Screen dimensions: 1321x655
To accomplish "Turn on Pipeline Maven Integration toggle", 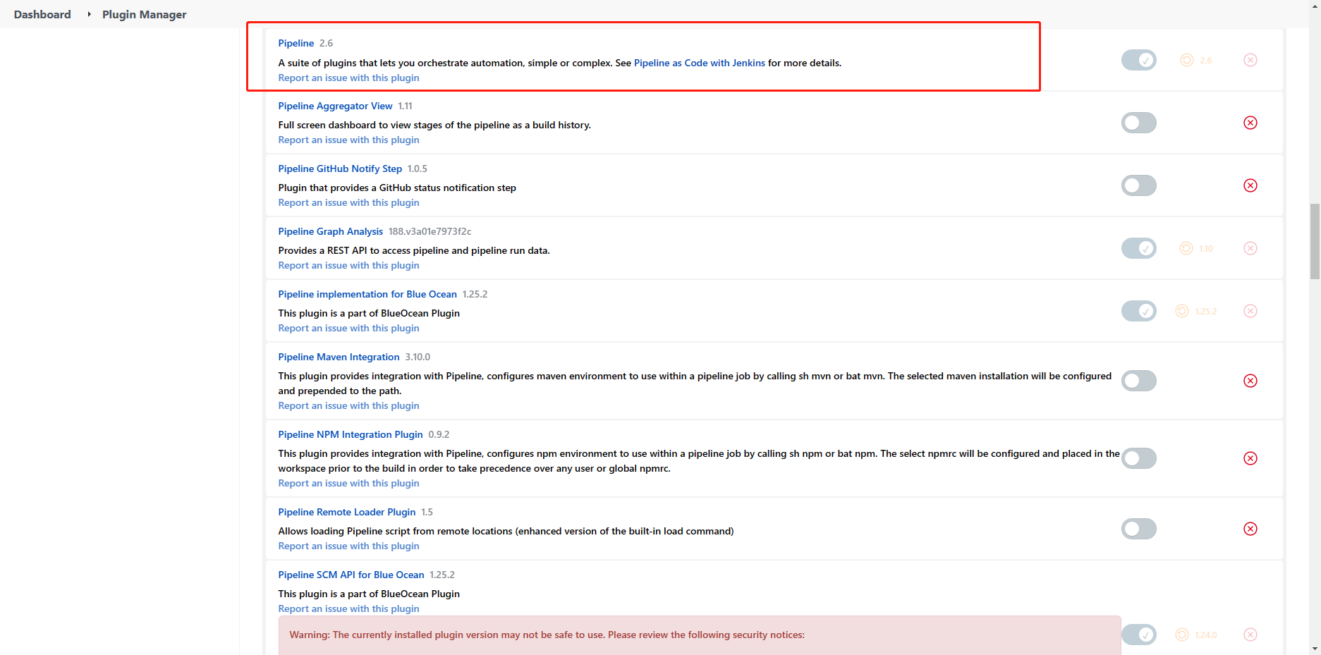I will [x=1138, y=381].
